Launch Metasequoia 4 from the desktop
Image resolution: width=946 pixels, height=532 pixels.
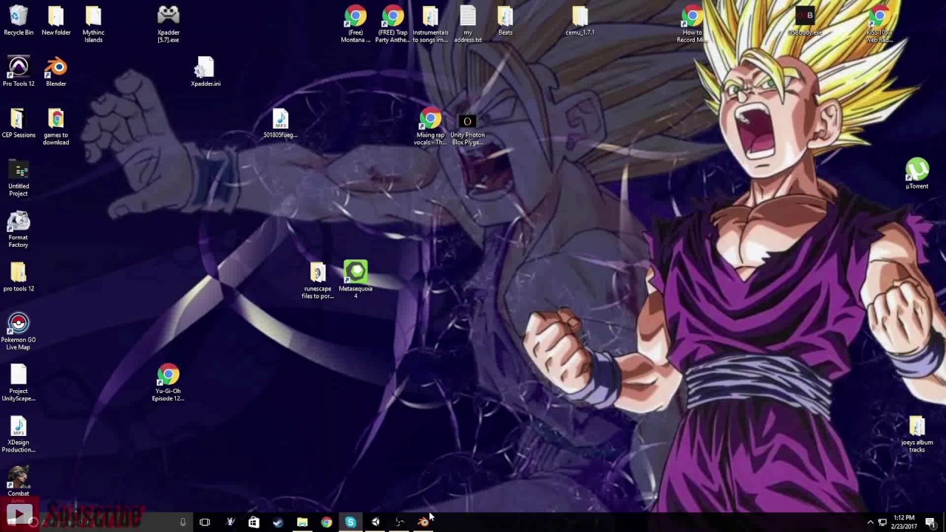coord(355,279)
